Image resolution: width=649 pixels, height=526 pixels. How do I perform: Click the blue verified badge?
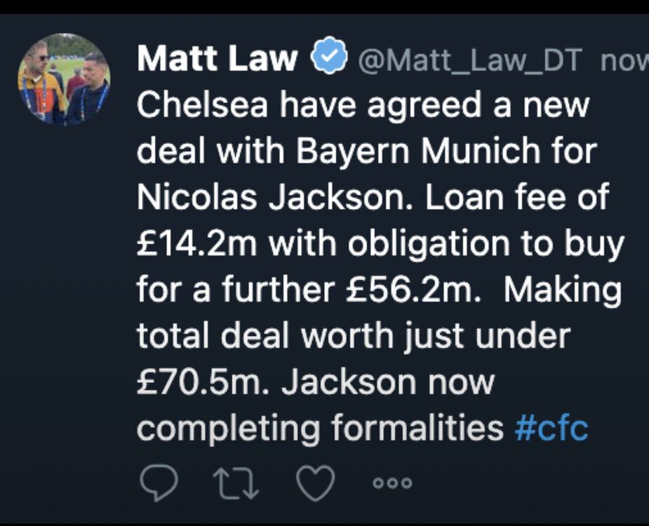[329, 55]
